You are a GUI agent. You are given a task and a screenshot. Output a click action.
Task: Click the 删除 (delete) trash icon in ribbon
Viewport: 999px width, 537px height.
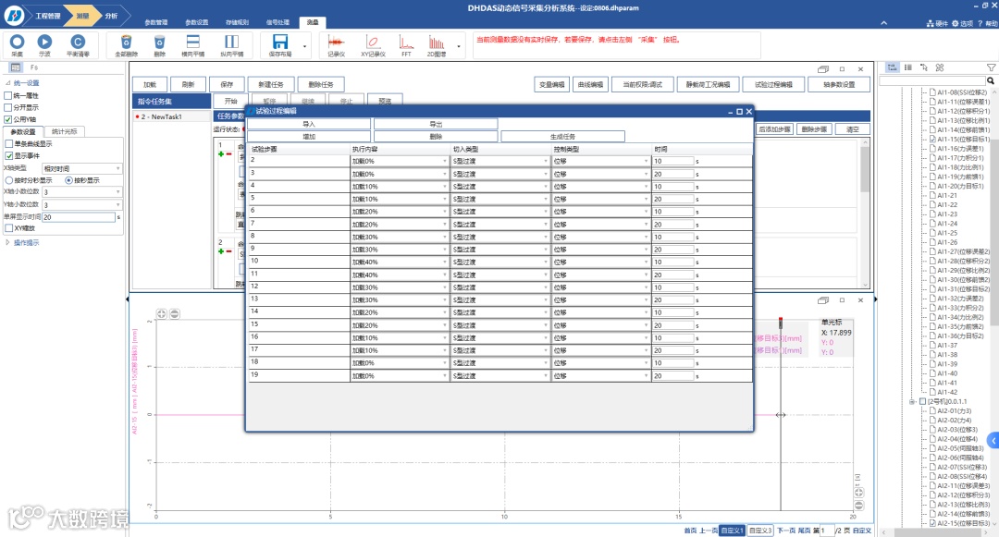pos(159,42)
